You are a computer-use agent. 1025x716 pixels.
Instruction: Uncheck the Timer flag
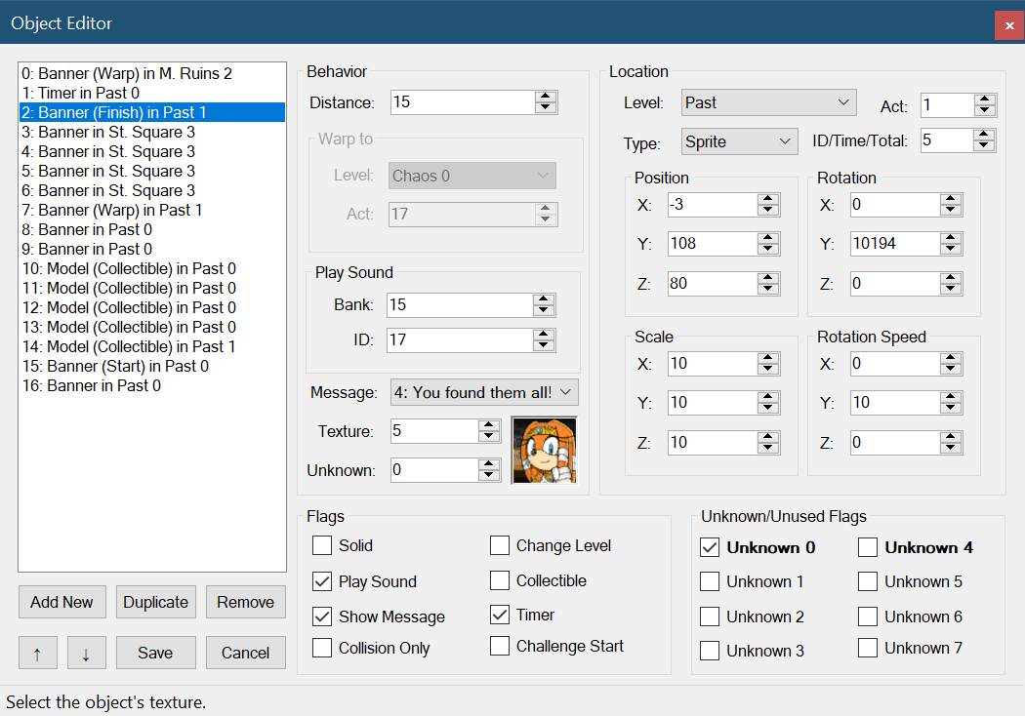point(500,615)
